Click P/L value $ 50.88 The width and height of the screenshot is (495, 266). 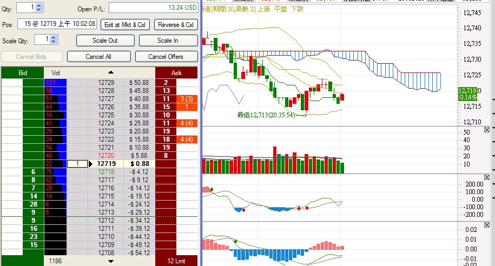pos(139,83)
